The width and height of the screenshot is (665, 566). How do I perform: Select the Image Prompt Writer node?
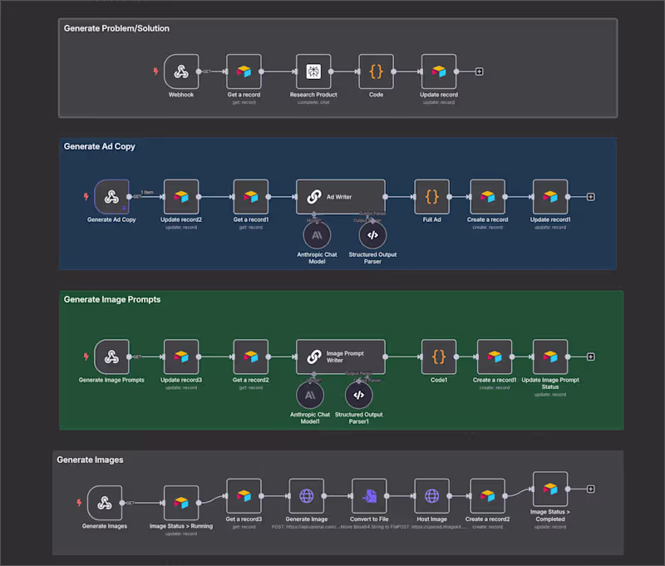pyautogui.click(x=341, y=356)
